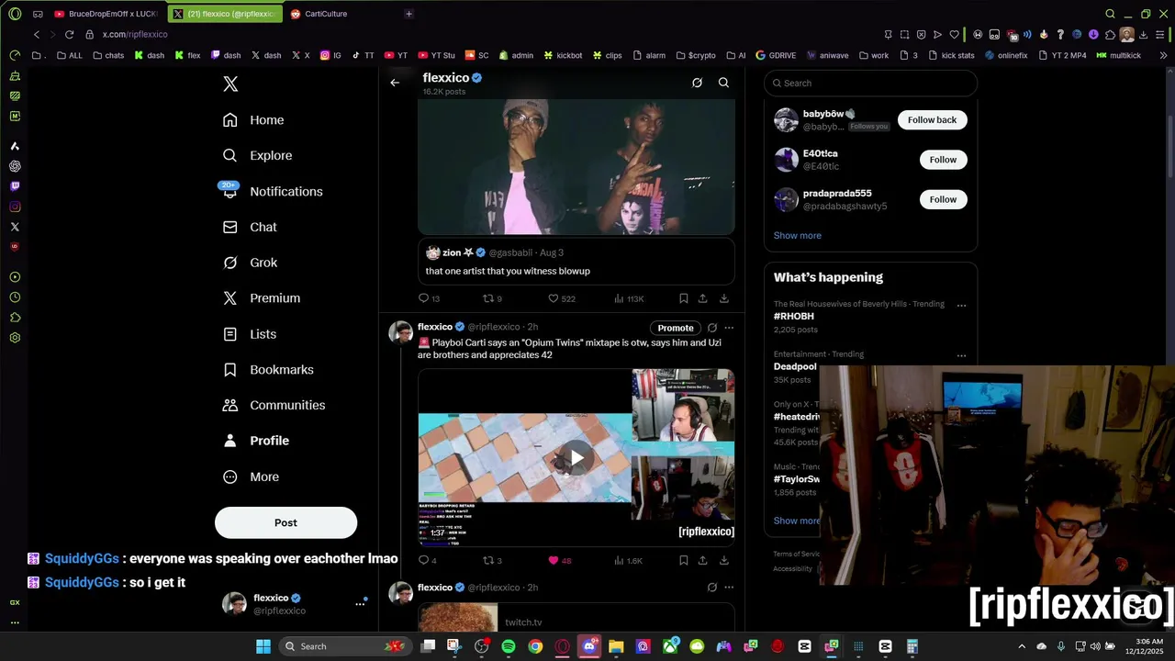Open Notifications in X sidebar
The height and width of the screenshot is (661, 1175).
[x=273, y=191]
